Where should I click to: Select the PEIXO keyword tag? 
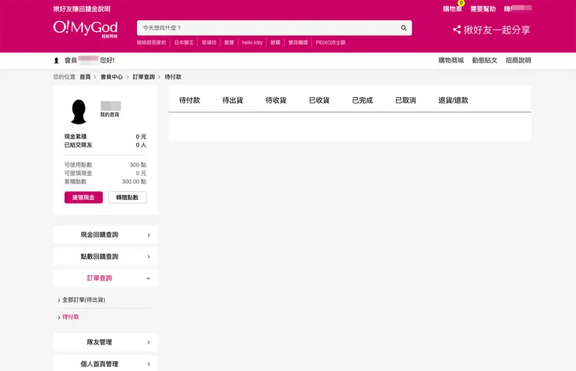331,43
